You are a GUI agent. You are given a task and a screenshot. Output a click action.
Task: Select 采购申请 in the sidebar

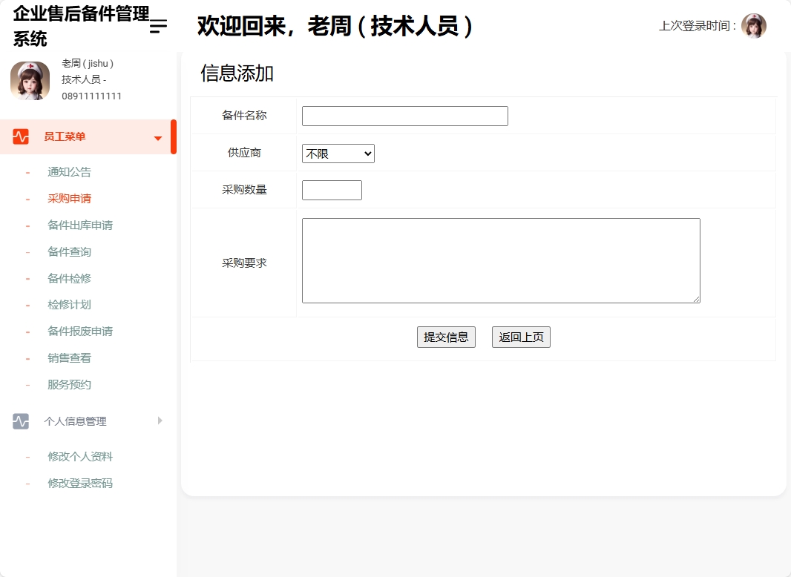click(69, 198)
